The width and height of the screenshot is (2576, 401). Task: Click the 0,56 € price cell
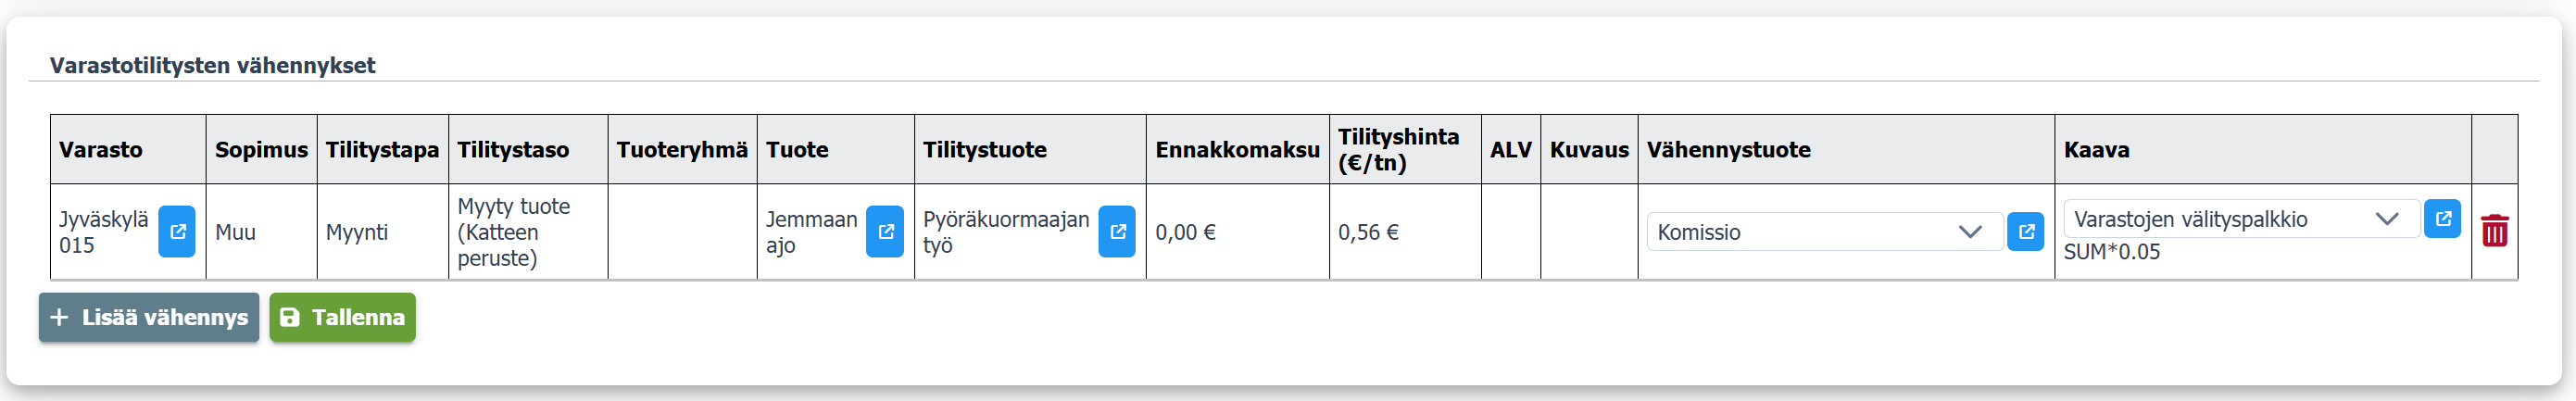pyautogui.click(x=1368, y=233)
